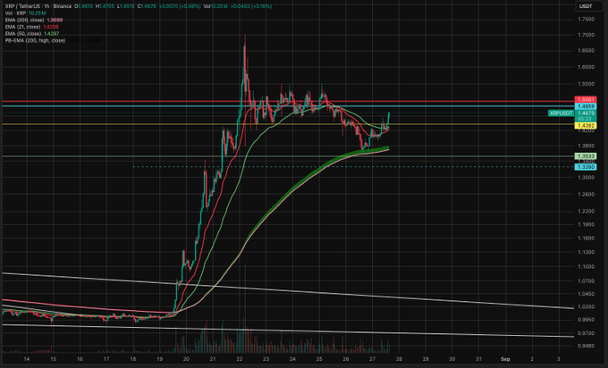Select the EMA (50, close) indicator legend
608x368 pixels.
click(x=23, y=34)
